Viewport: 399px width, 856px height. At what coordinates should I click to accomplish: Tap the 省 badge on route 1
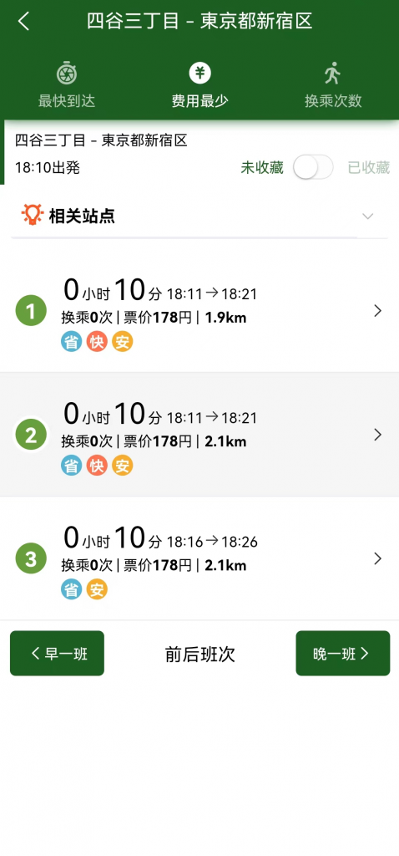point(72,342)
